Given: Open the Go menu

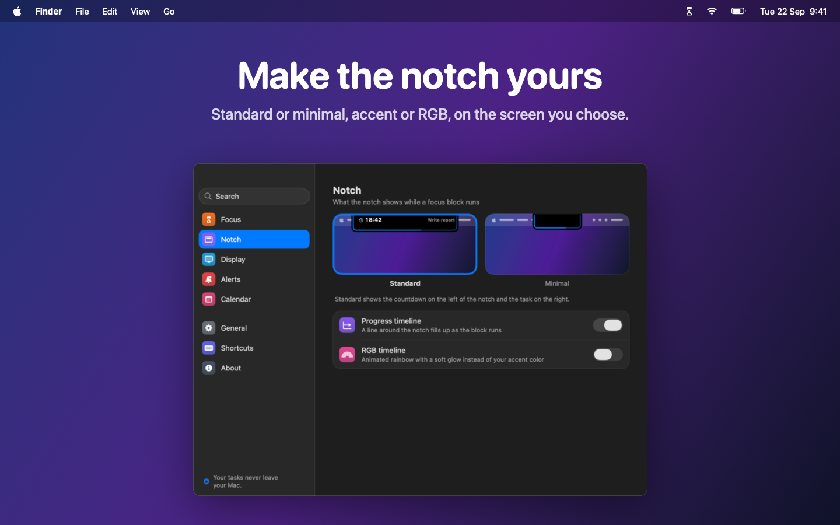Looking at the screenshot, I should [x=169, y=11].
